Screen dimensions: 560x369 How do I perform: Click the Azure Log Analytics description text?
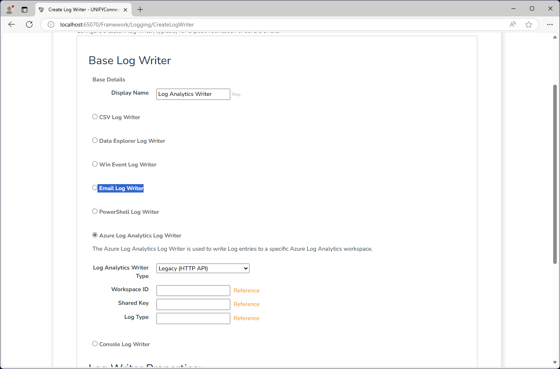(x=233, y=249)
